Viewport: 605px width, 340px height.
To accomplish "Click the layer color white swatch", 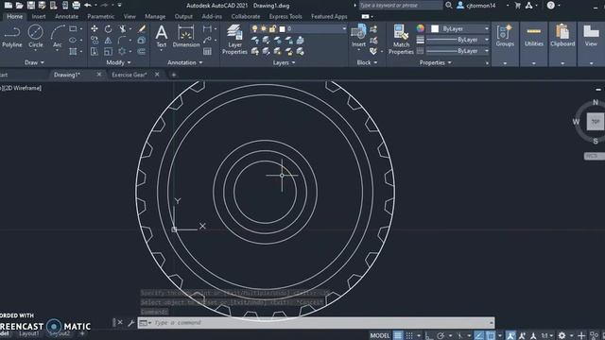I will pyautogui.click(x=282, y=29).
